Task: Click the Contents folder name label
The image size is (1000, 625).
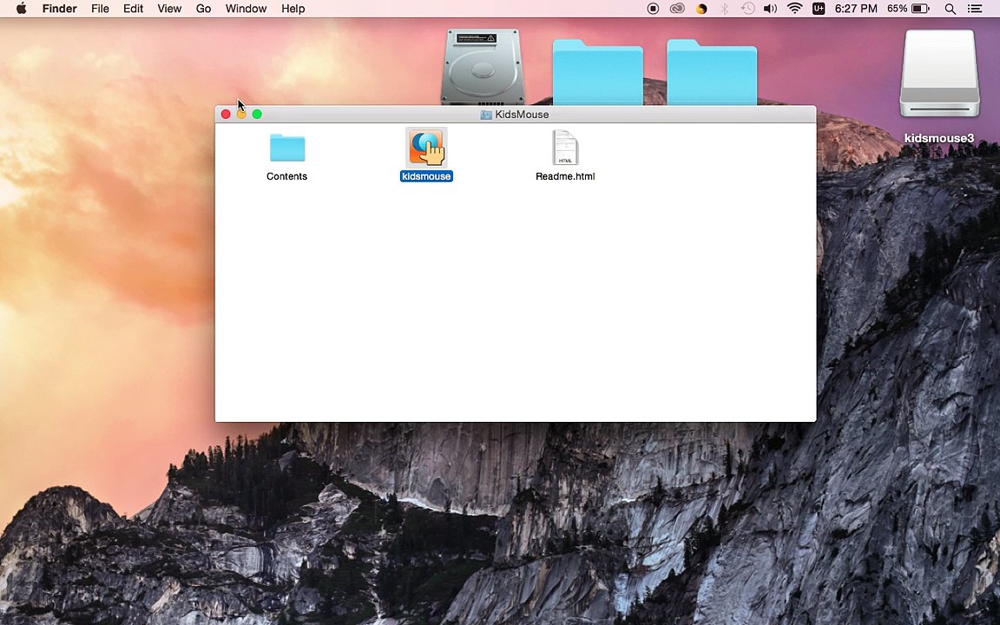Action: tap(287, 177)
